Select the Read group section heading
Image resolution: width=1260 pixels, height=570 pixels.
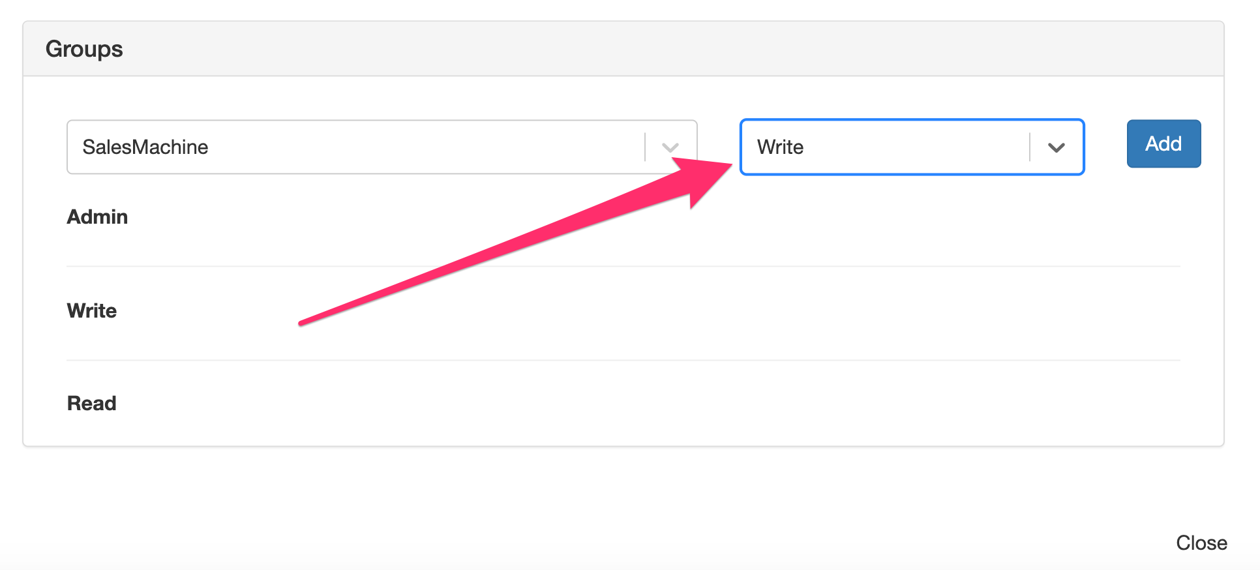tap(92, 403)
